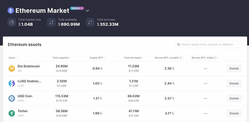
Task: Click the $690.99M total available value
Action: [x=69, y=24]
